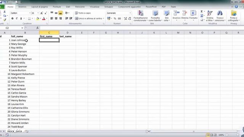Increase font size with the large A
This screenshot has width=244, height=137.
[x=42, y=13]
